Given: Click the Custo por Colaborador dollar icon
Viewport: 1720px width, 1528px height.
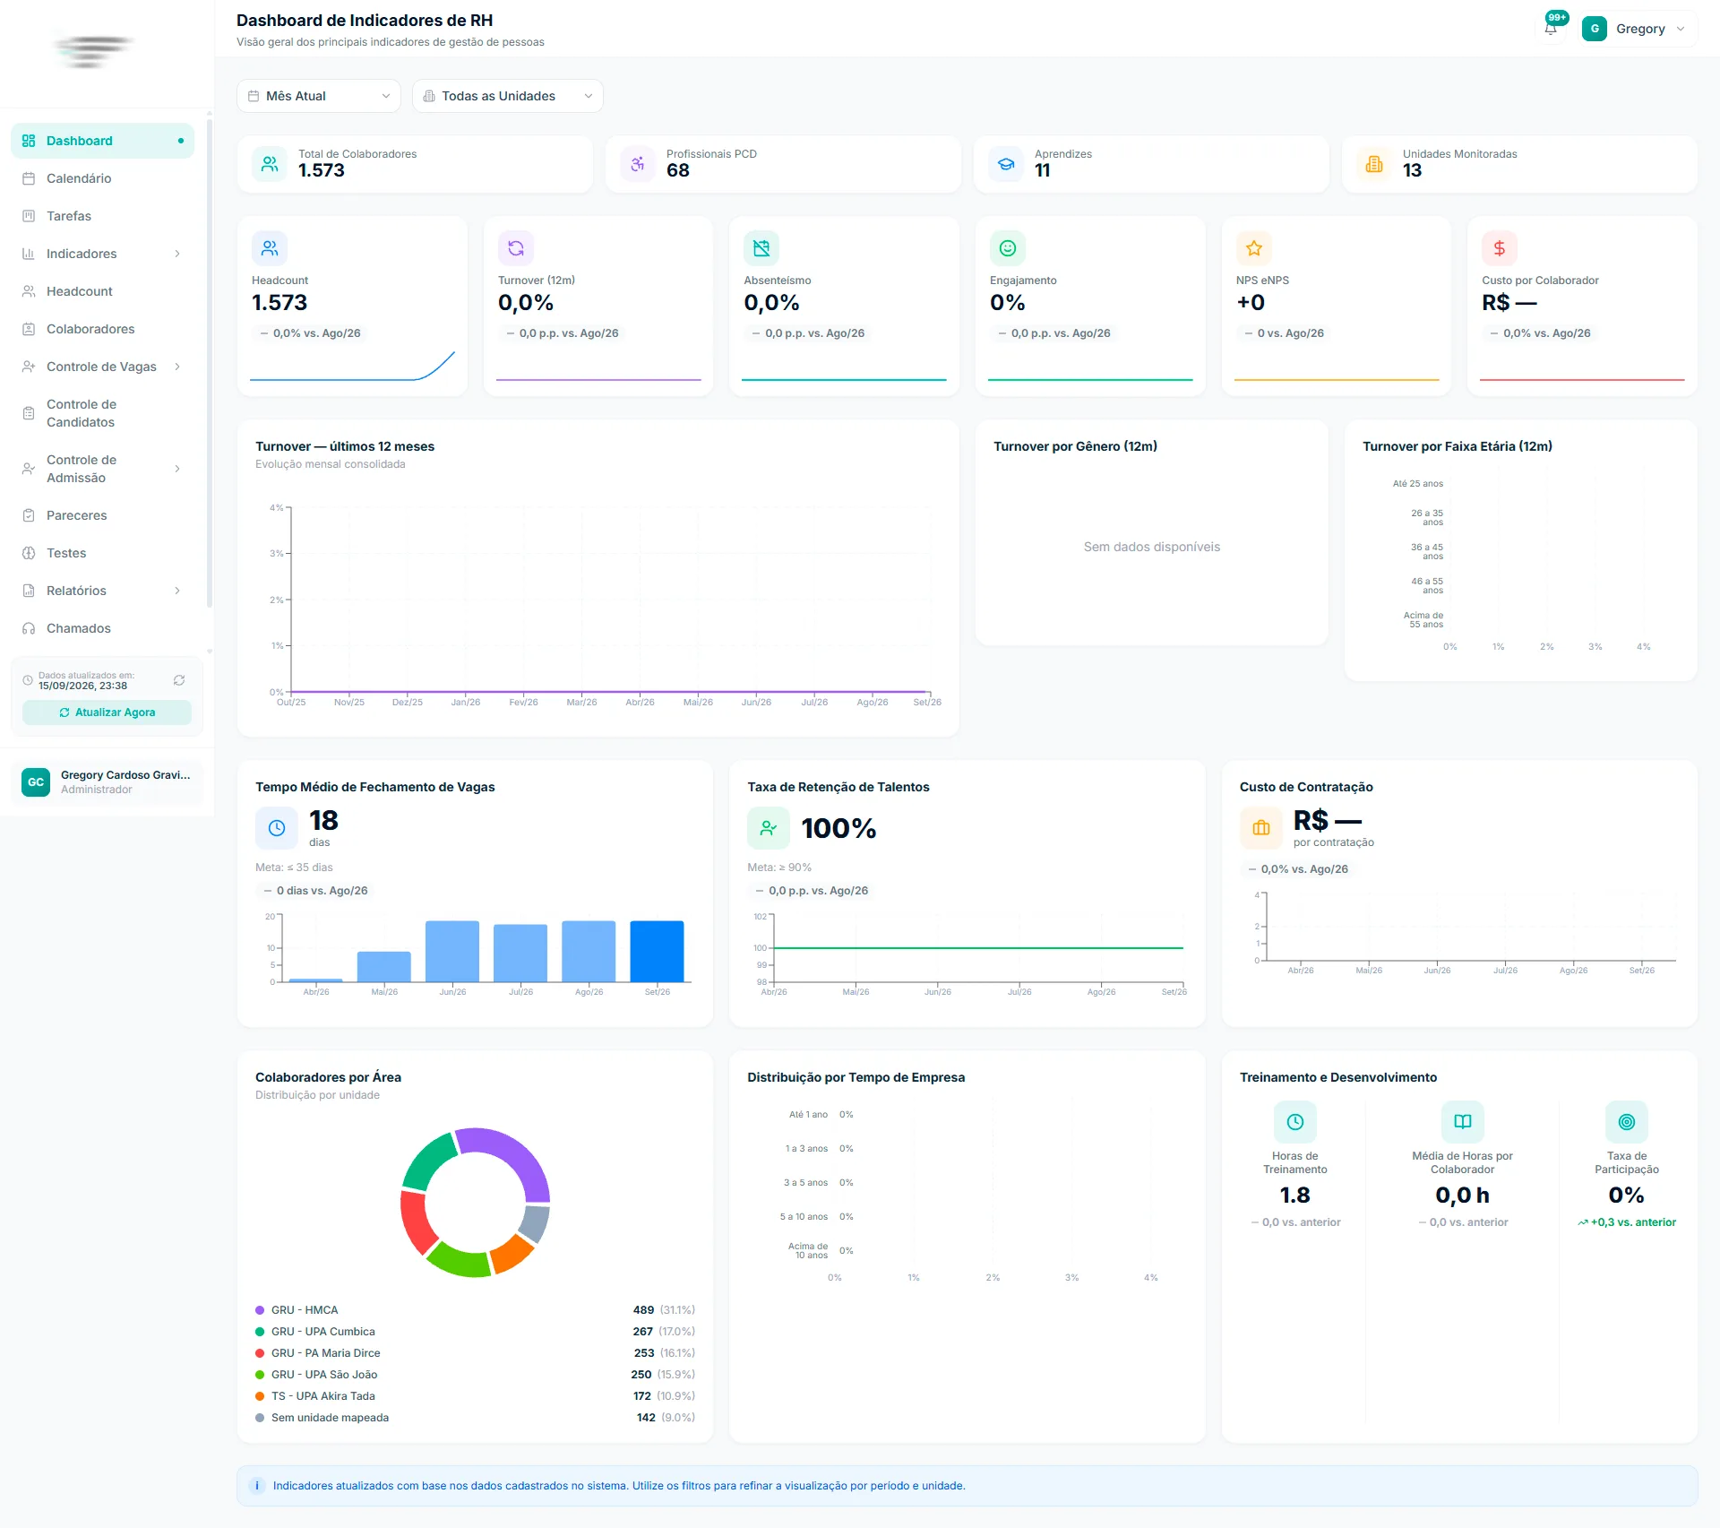Looking at the screenshot, I should (1500, 248).
